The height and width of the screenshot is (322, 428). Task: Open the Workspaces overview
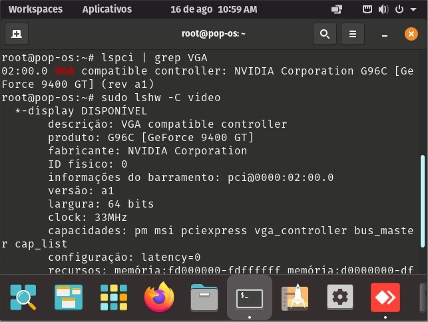pyautogui.click(x=35, y=9)
